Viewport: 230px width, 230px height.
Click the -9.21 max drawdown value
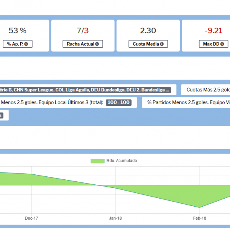click(214, 31)
